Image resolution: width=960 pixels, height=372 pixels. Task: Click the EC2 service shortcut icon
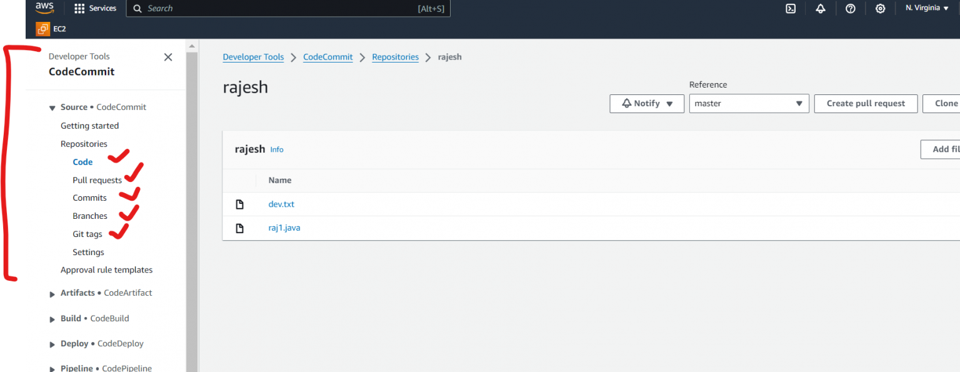coord(42,29)
